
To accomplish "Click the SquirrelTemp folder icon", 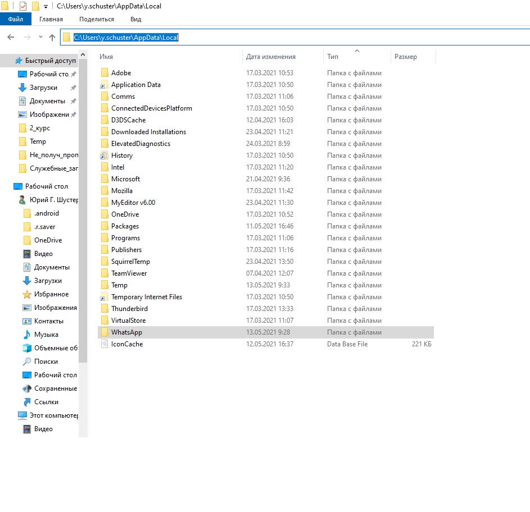I will click(x=105, y=262).
